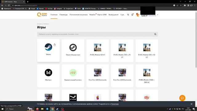197x111 pixels.
Task: Open the Политике link in cookie banner
Action: click(x=115, y=104)
